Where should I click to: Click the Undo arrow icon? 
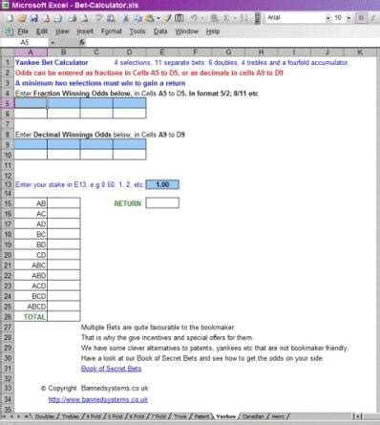(x=194, y=18)
